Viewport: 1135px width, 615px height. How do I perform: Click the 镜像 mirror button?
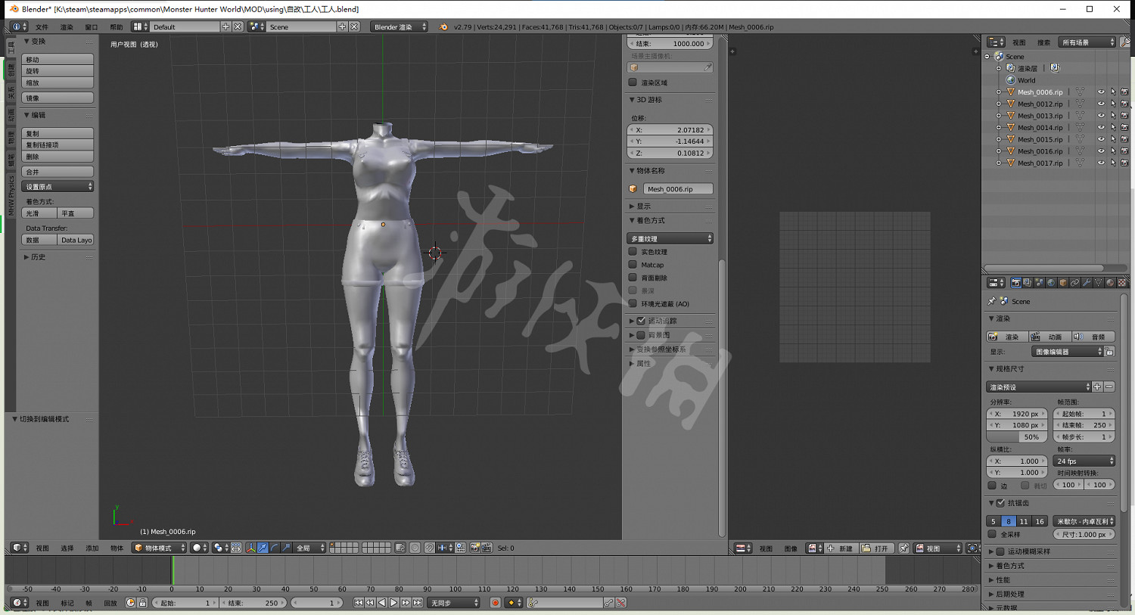point(58,98)
